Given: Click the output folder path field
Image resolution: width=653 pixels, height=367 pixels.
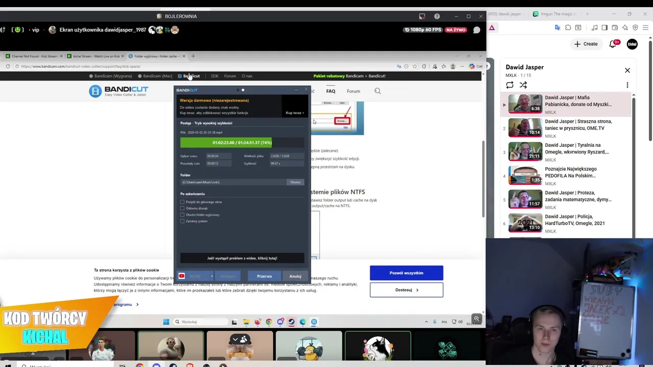Looking at the screenshot, I should [x=233, y=182].
